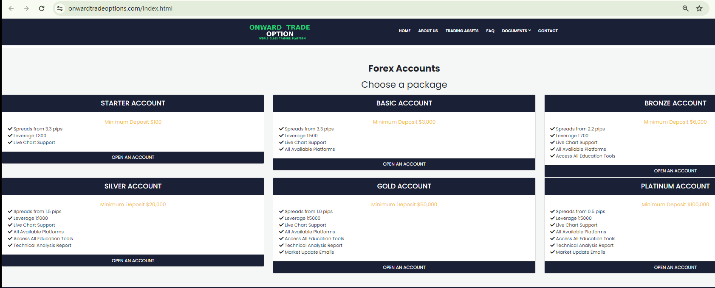The width and height of the screenshot is (715, 288).
Task: Click 'Spreads from 0.5 pips' in Platinum Account
Action: click(x=580, y=212)
